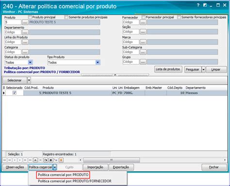This screenshot has width=230, height=186.
Task: Click the Departamento Código input field
Action: 13,32
